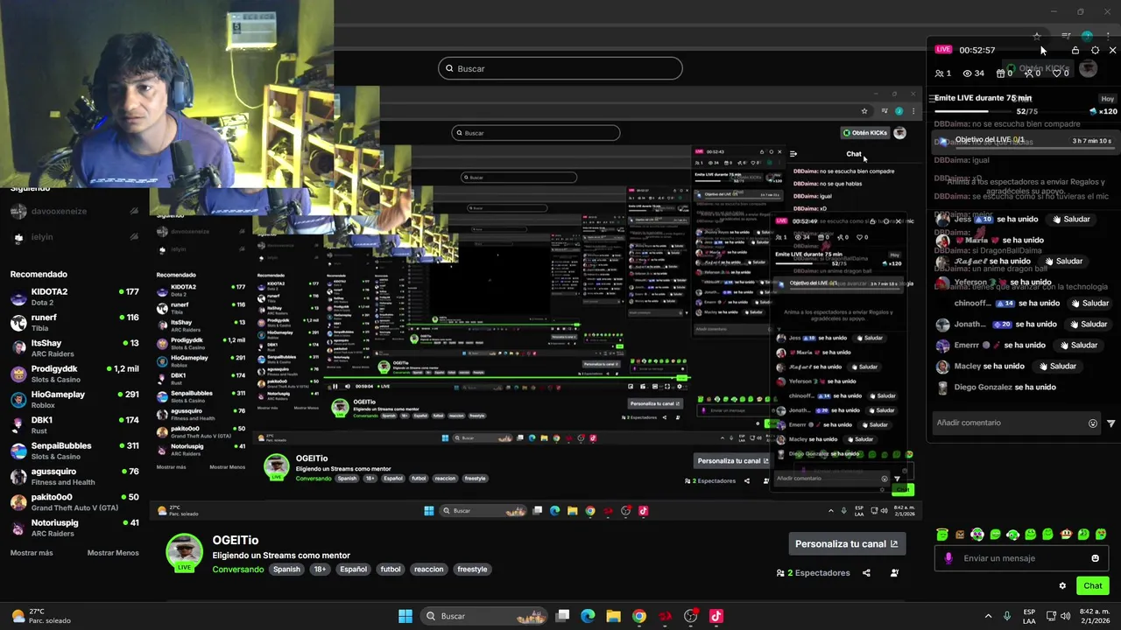Open emoji picker in message box
Image resolution: width=1121 pixels, height=630 pixels.
(1095, 558)
